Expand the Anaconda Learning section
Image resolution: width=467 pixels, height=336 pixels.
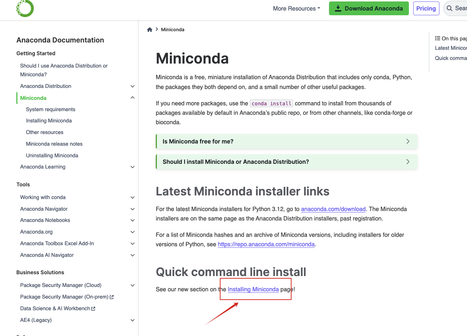click(x=133, y=167)
